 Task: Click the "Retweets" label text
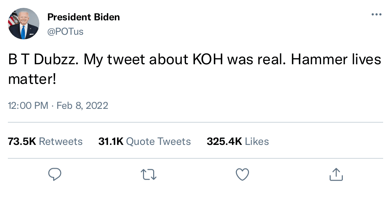tap(61, 142)
